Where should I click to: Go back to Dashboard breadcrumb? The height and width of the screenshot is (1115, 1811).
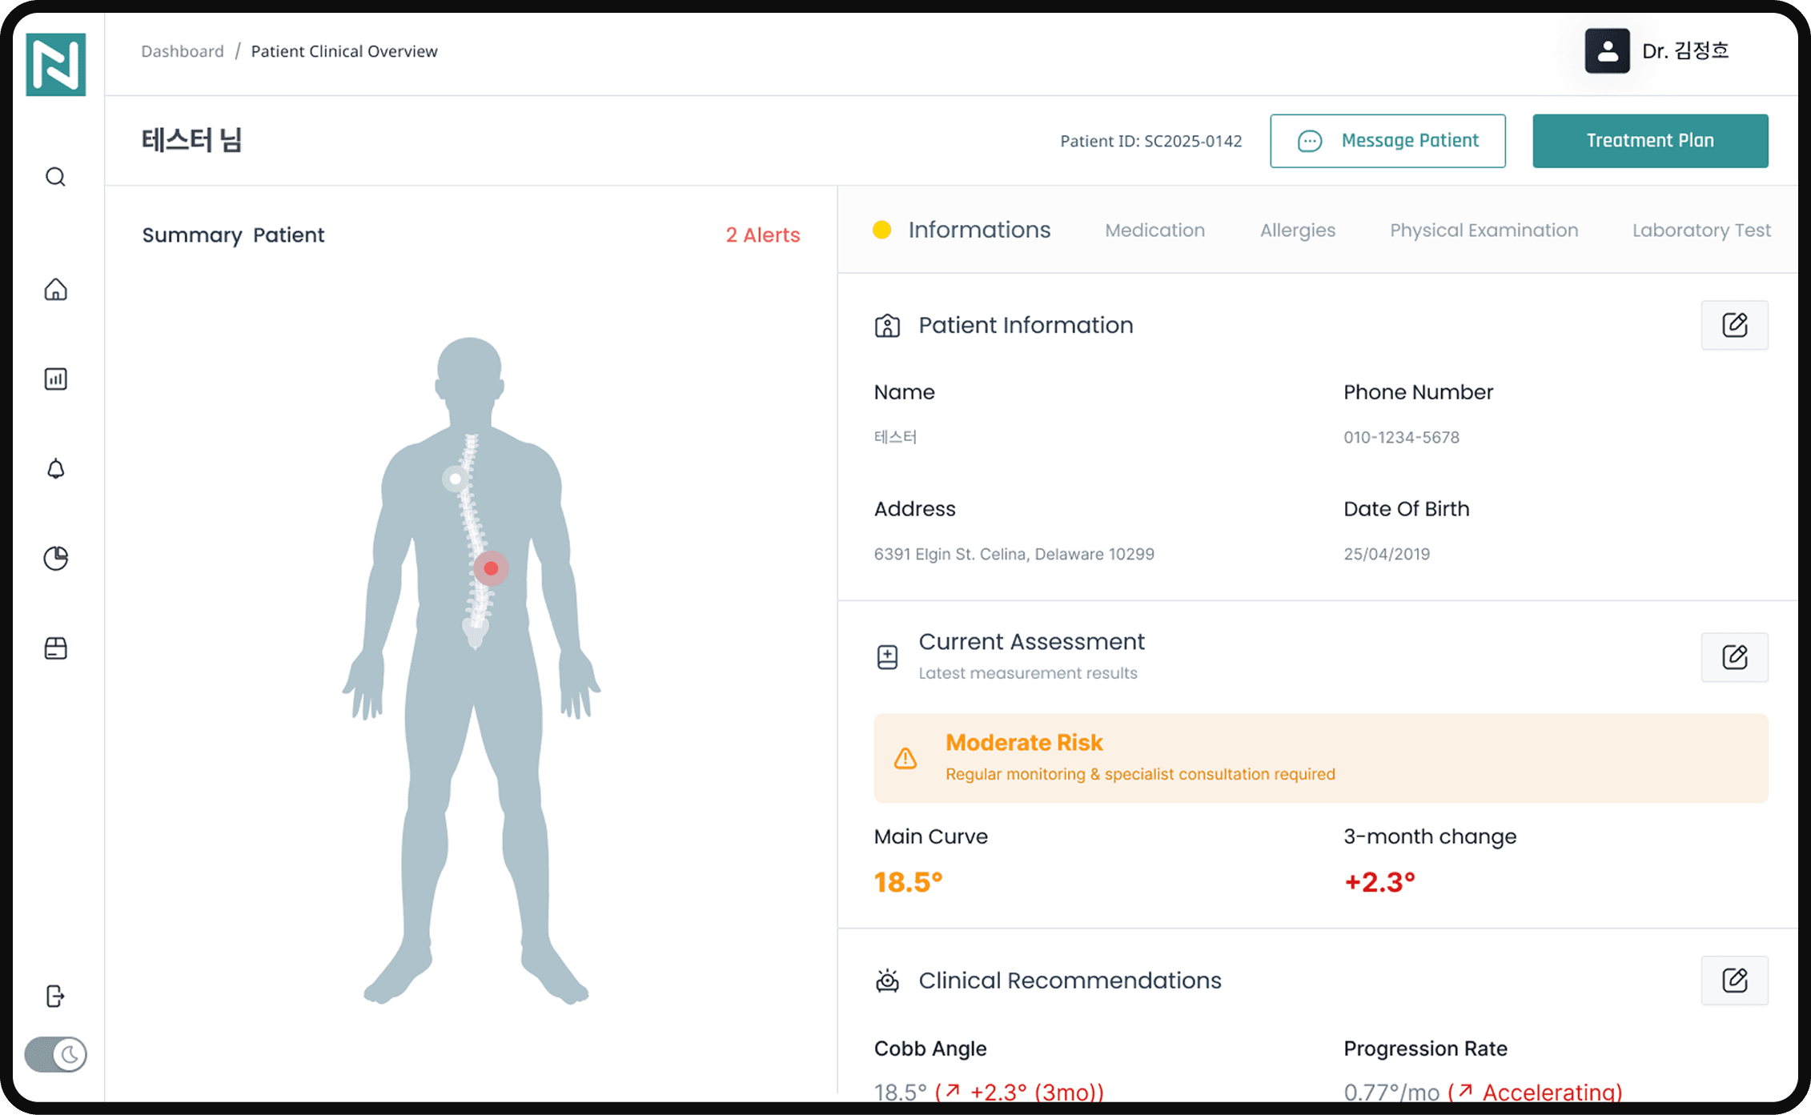(x=183, y=51)
